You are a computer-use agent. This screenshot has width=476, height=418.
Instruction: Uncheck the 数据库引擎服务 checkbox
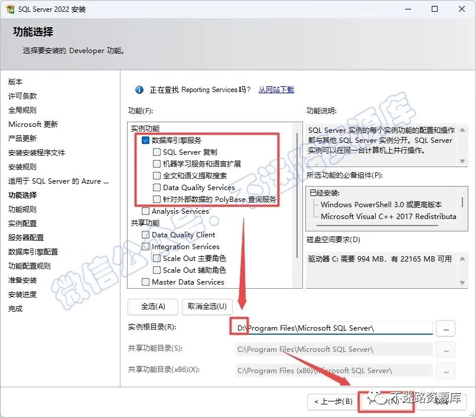point(145,141)
